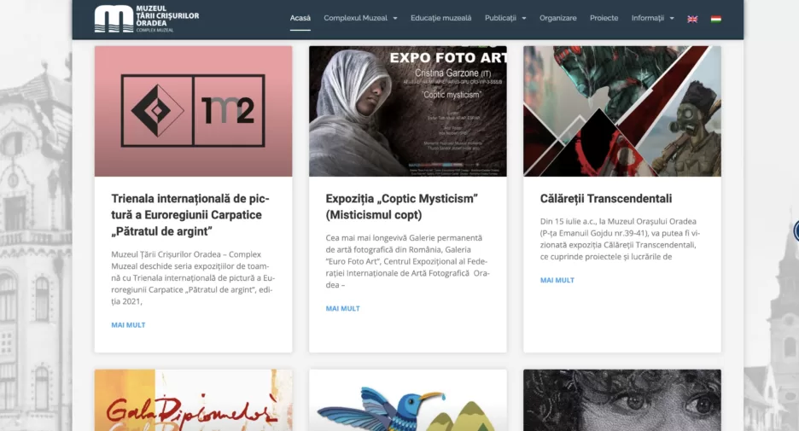Open the Călăreții Transcendentali article title
The height and width of the screenshot is (431, 799).
coord(606,199)
